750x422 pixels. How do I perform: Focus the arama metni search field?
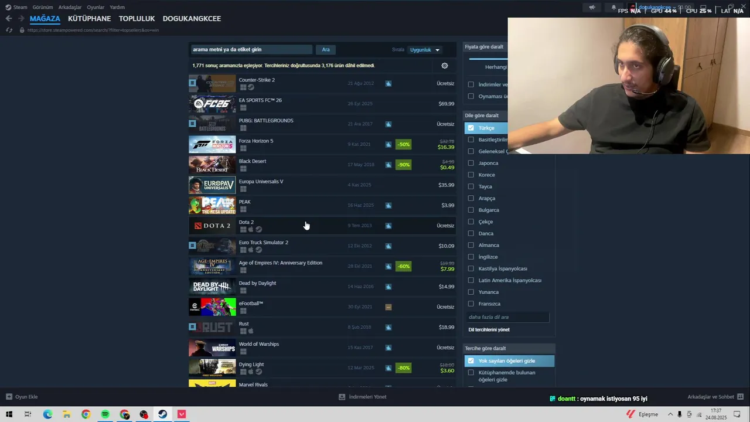point(251,50)
